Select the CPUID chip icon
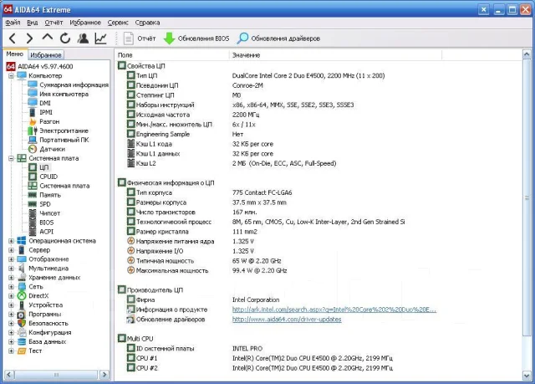Screen dimensions: 535x384 (x=33, y=177)
